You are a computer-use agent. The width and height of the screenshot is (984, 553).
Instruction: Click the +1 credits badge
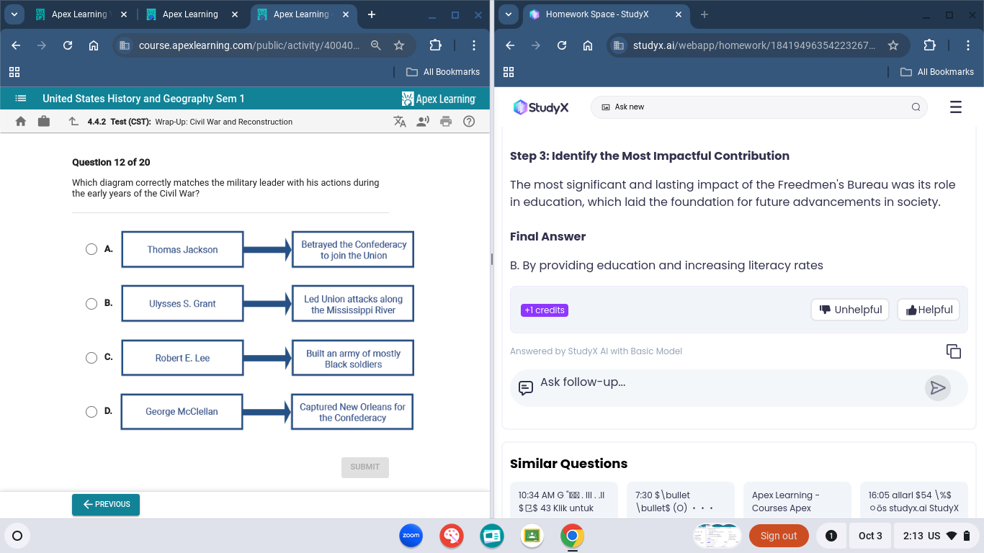pyautogui.click(x=545, y=310)
